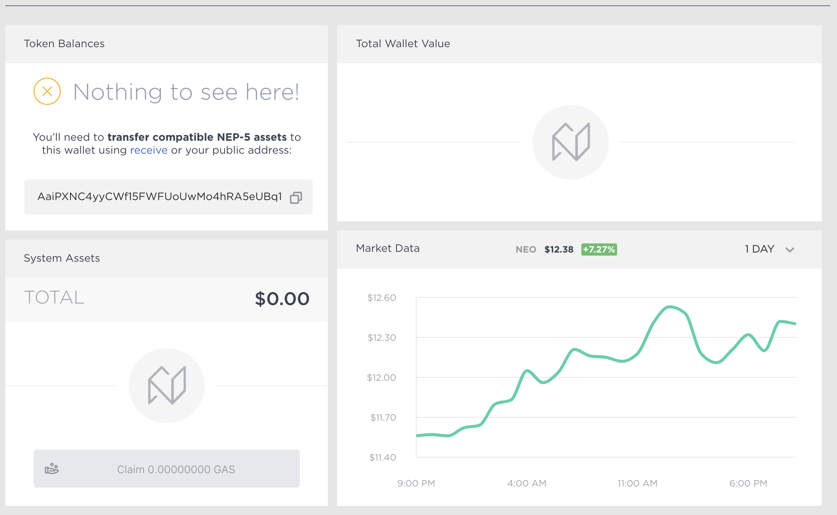Image resolution: width=837 pixels, height=515 pixels.
Task: Click the System Assets TOTAL amount
Action: tap(282, 299)
